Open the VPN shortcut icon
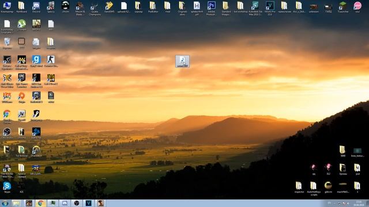The width and height of the screenshot is (369, 207). [x=7, y=97]
